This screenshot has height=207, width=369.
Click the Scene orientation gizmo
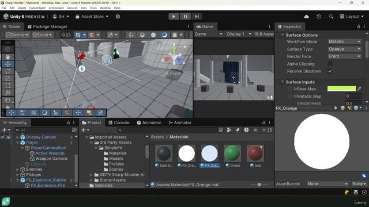click(x=174, y=57)
